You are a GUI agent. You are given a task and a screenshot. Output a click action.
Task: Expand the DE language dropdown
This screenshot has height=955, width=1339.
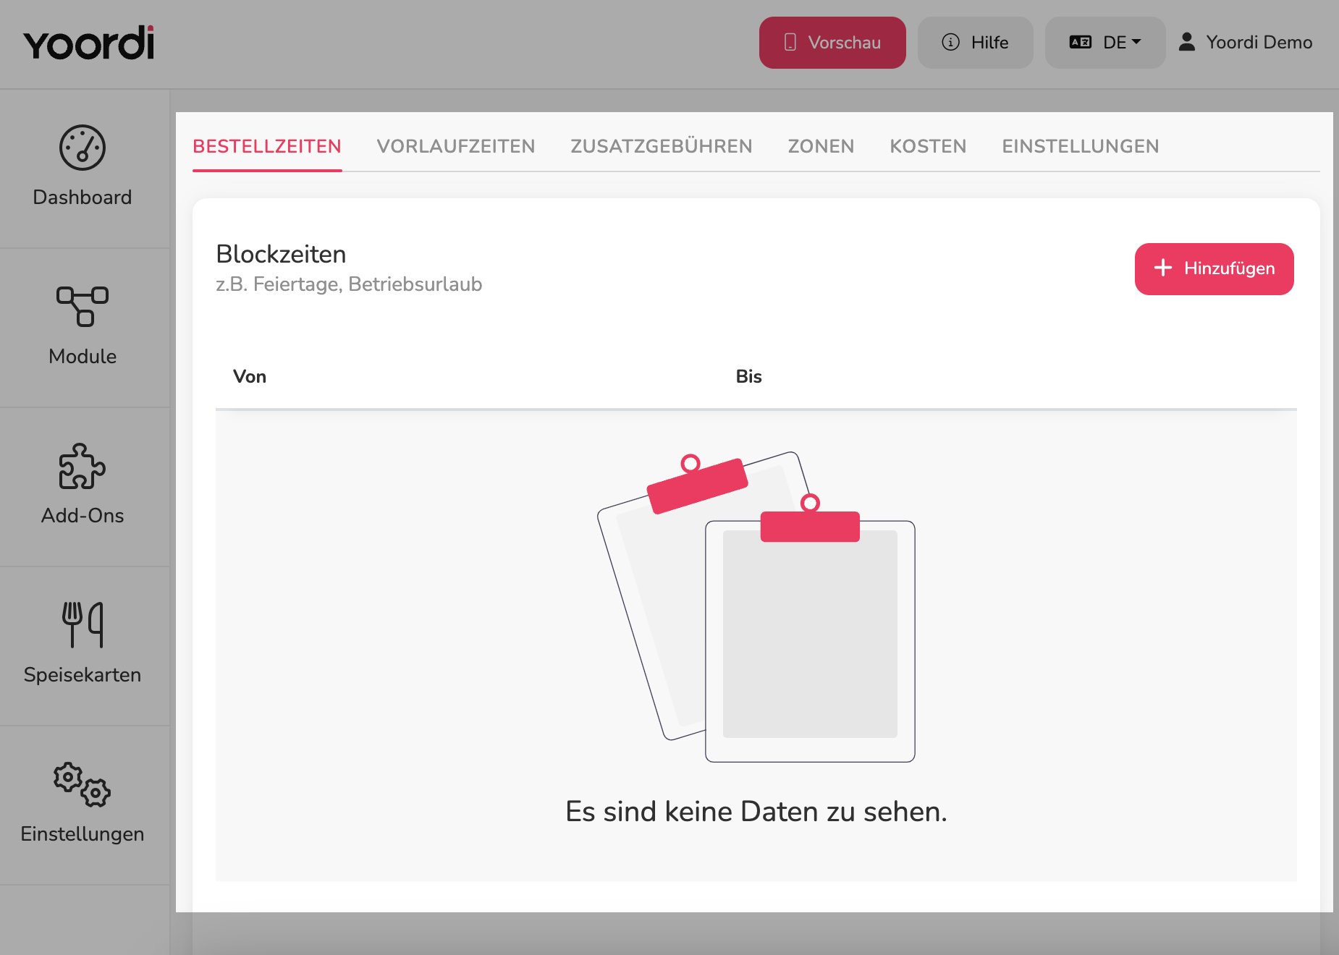(1105, 43)
